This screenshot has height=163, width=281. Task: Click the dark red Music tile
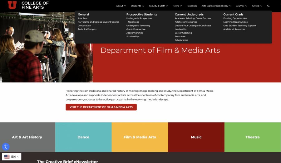coord(196,137)
